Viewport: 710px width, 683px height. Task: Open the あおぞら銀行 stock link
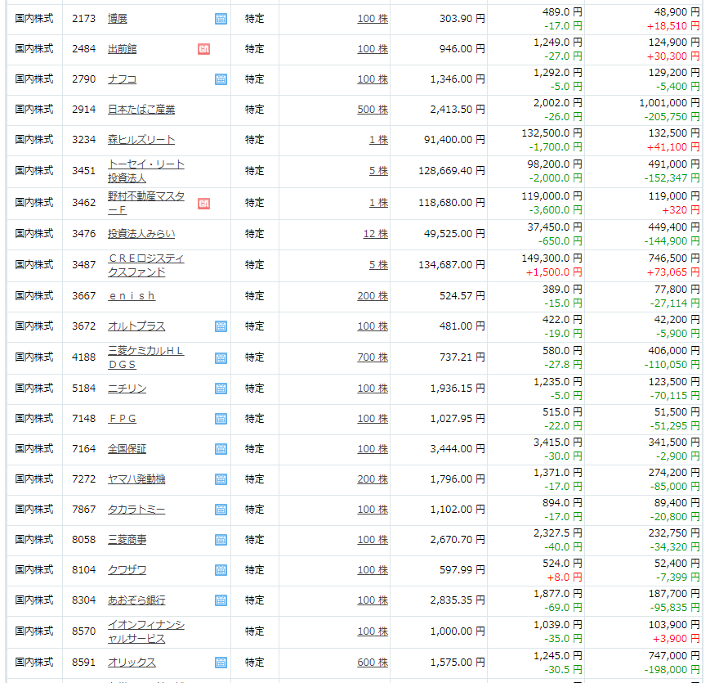136,600
